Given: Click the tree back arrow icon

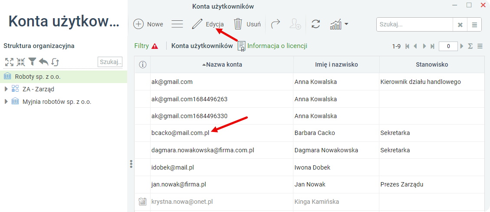Looking at the screenshot, I should [43, 61].
